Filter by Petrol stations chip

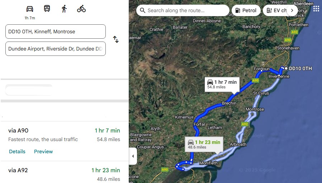click(246, 10)
